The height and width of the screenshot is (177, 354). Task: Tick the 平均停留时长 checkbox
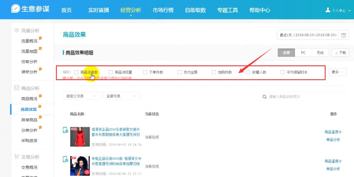[x=283, y=72]
